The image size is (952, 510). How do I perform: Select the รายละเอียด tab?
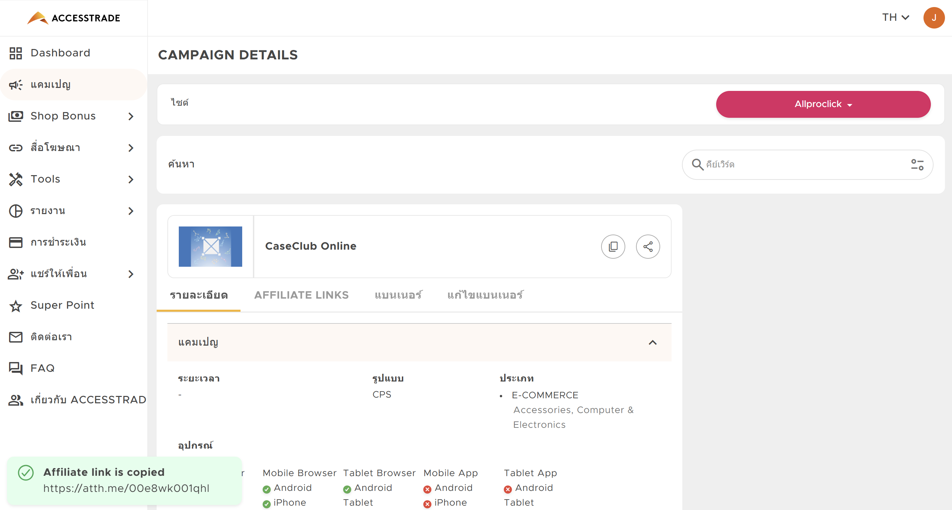(x=199, y=295)
